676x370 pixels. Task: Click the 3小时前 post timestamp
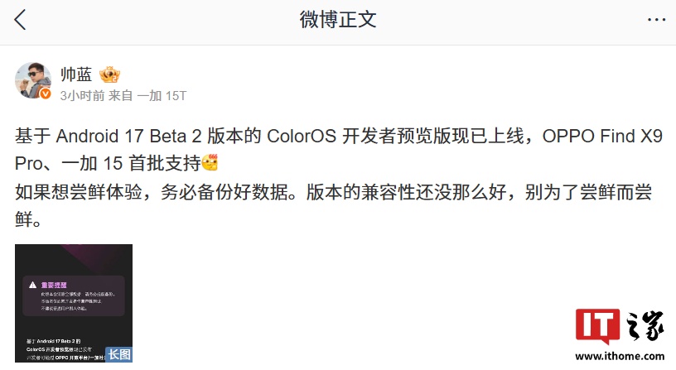click(83, 96)
